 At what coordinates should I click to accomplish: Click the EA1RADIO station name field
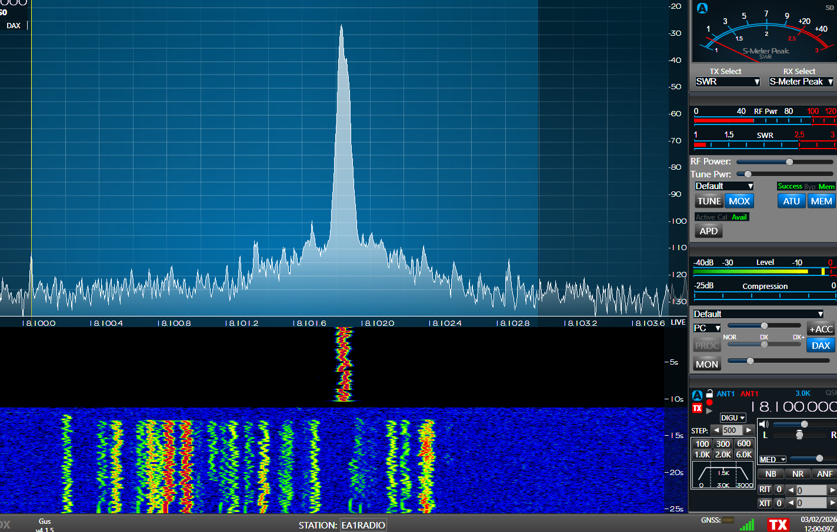[x=363, y=525]
